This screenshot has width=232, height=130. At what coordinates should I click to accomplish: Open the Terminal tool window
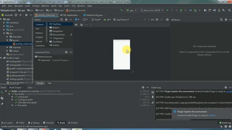48,123
